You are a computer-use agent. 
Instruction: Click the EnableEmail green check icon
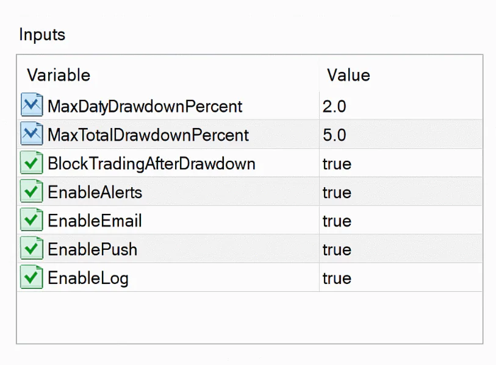tap(32, 219)
